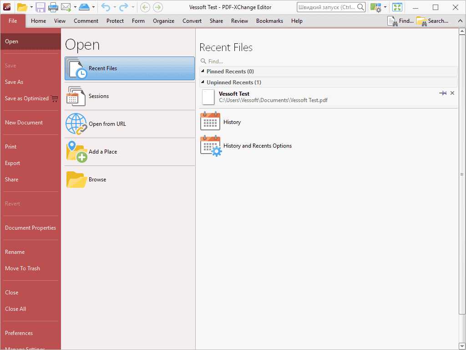Click the Open folder icon in quick toolbar

pos(22,7)
